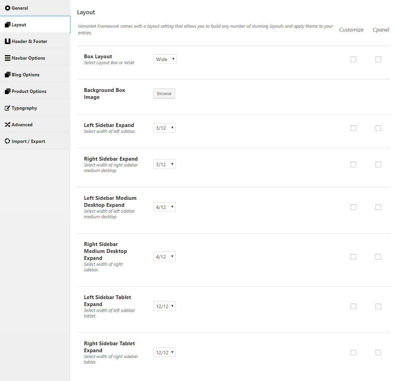Click the Customize column header
This screenshot has width=396, height=381.
(x=351, y=30)
